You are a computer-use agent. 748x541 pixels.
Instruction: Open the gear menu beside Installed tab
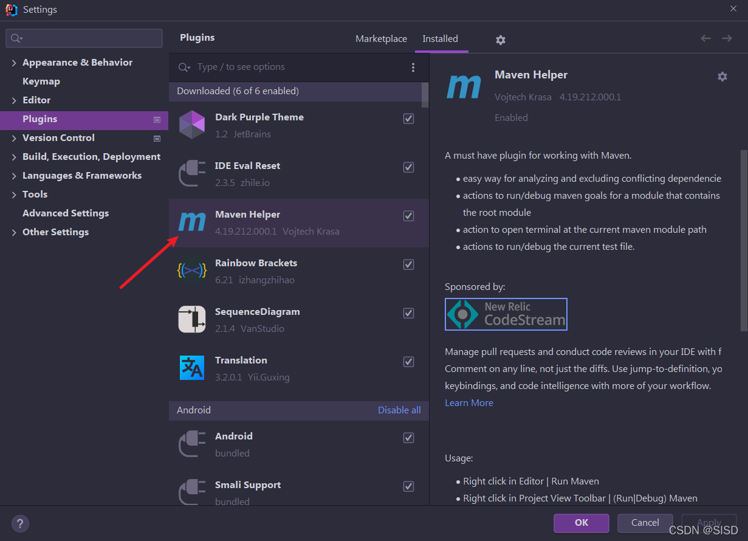point(500,40)
